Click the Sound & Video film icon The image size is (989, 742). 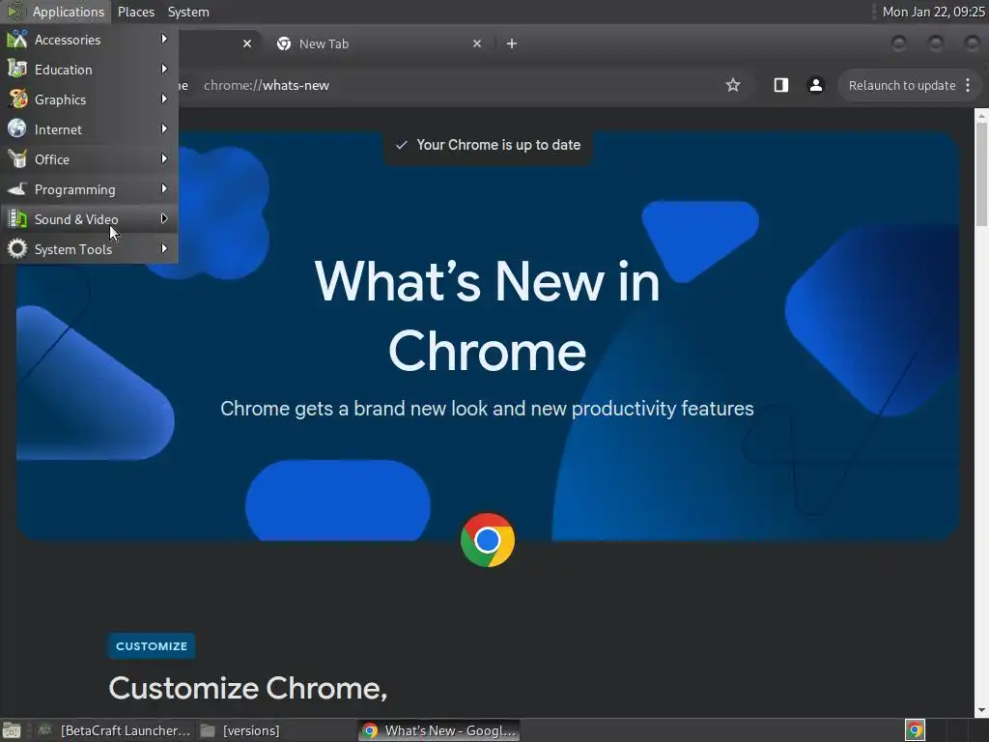click(17, 219)
